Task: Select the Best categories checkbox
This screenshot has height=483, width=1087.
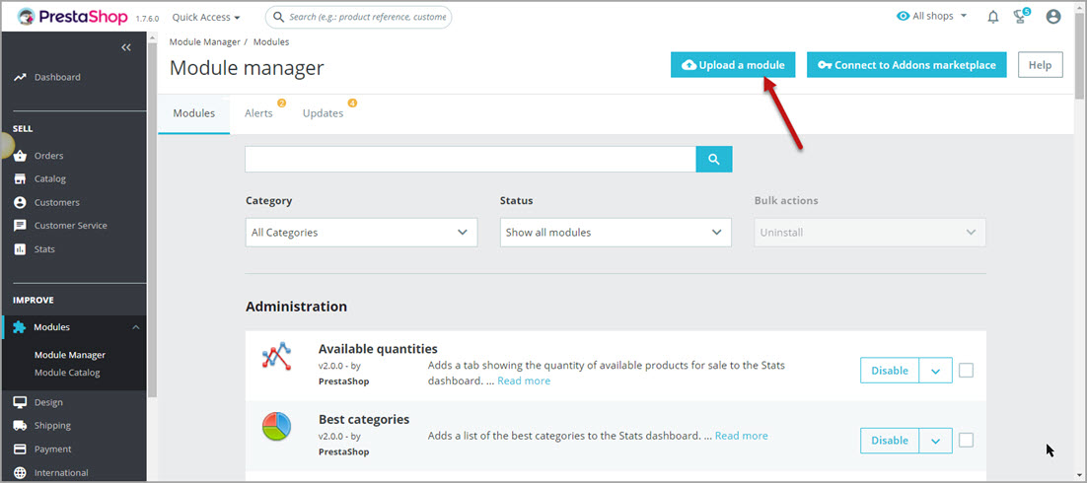Action: 966,440
